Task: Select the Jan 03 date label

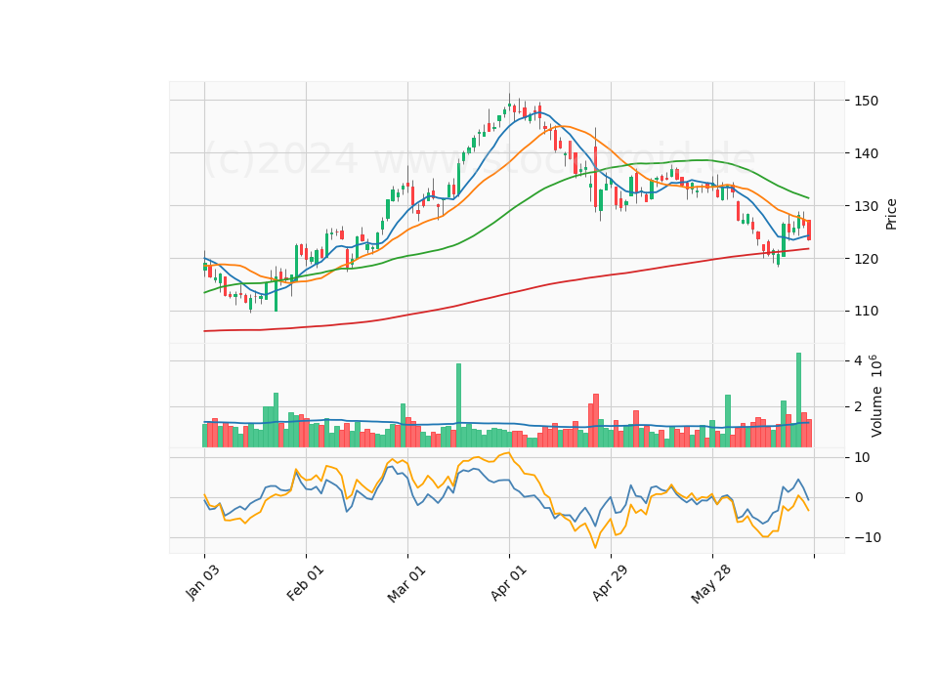Action: pos(202,582)
